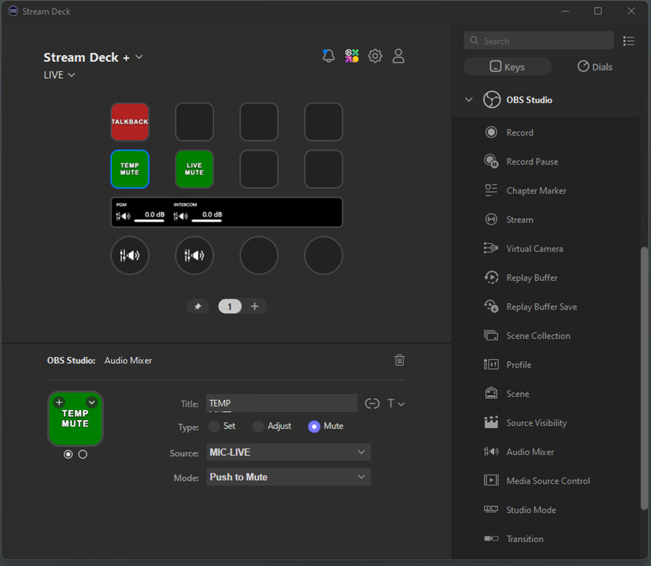Click the actions list scrollbar

pos(644,378)
